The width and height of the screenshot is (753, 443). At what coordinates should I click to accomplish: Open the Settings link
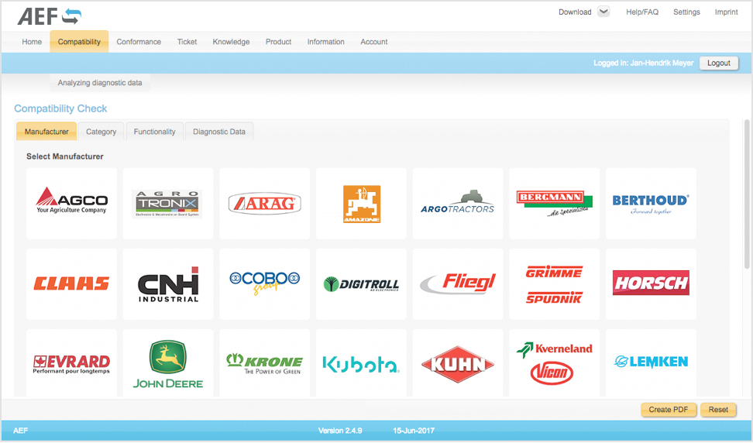point(686,12)
